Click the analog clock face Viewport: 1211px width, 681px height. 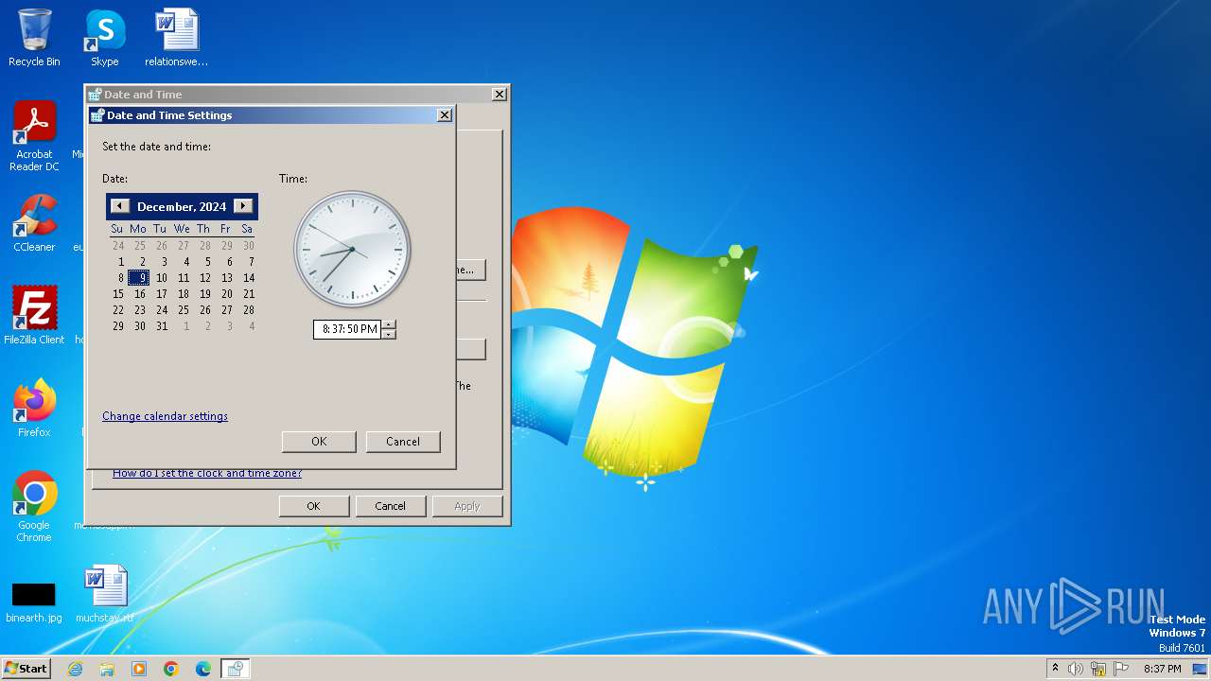click(x=352, y=250)
